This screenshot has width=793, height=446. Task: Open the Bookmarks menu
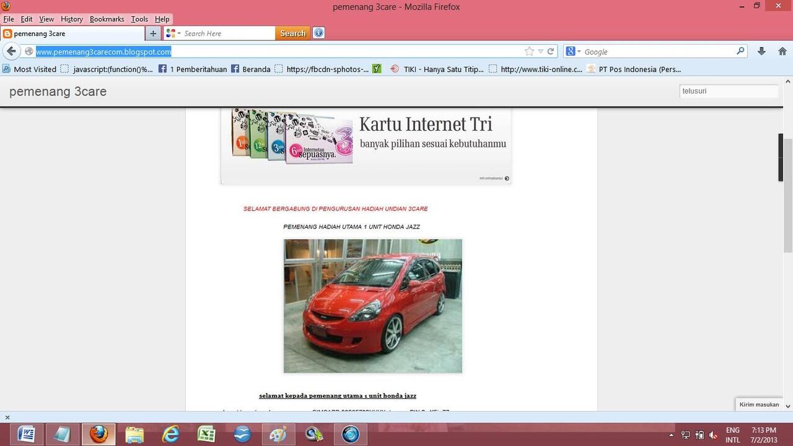[x=107, y=19]
